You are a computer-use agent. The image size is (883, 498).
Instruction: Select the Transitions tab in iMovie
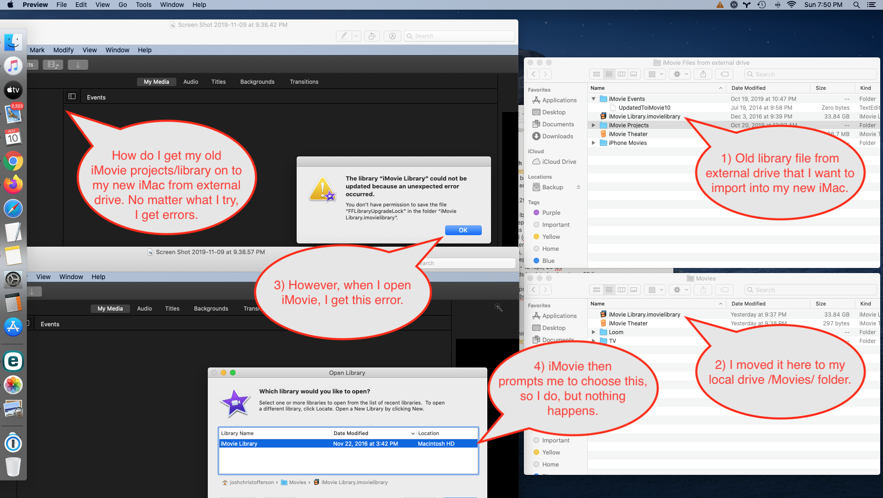click(304, 81)
